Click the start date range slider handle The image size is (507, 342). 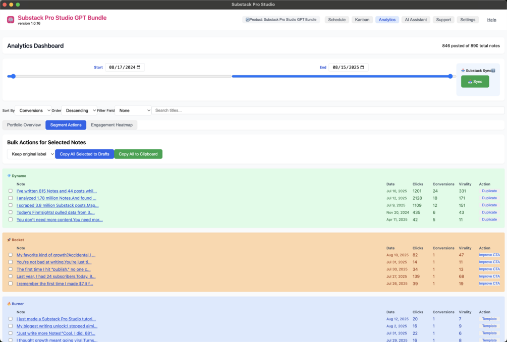coord(13,76)
